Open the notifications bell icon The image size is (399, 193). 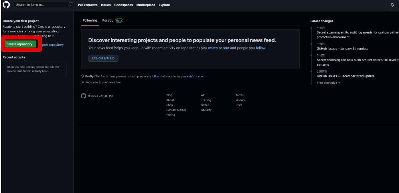click(x=392, y=5)
